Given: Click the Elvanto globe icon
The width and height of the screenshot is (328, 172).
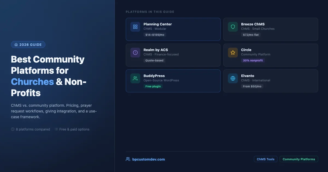Looking at the screenshot, I should click(x=233, y=78).
